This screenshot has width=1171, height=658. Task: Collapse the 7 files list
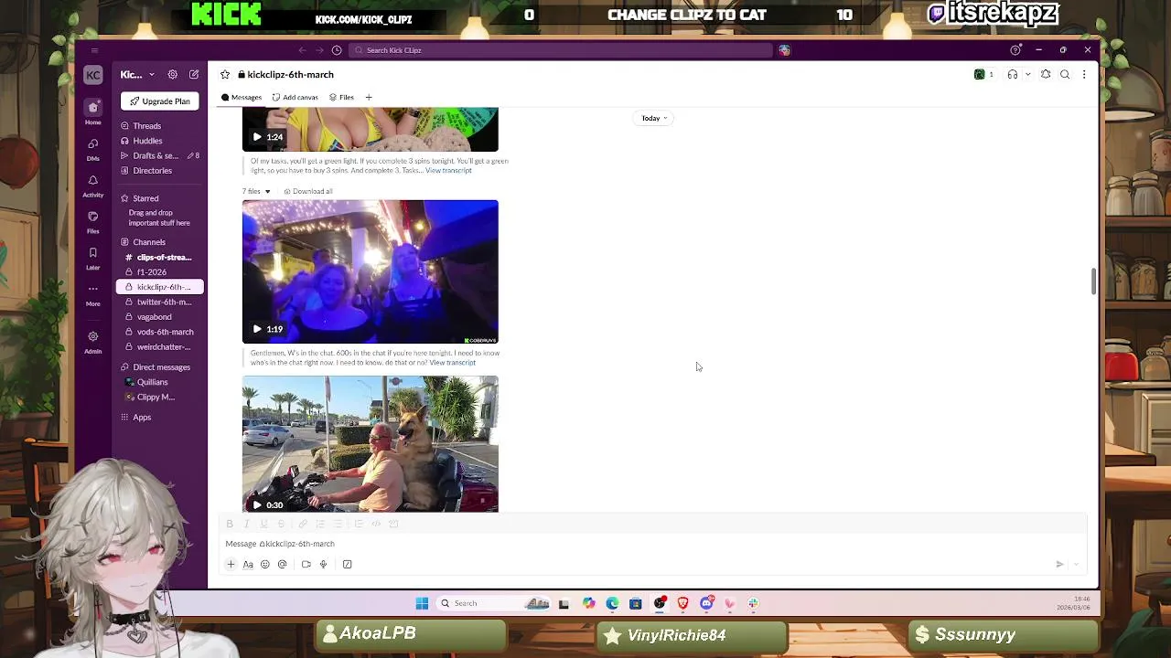click(256, 192)
